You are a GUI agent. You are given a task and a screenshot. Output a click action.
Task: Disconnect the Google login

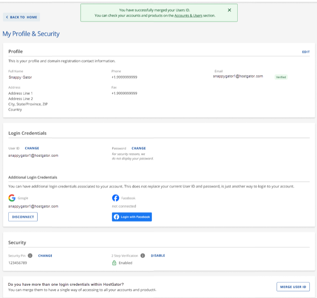pyautogui.click(x=23, y=217)
